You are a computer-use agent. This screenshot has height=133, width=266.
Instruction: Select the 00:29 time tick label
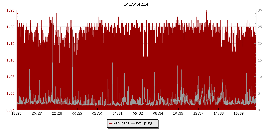tap(77, 114)
